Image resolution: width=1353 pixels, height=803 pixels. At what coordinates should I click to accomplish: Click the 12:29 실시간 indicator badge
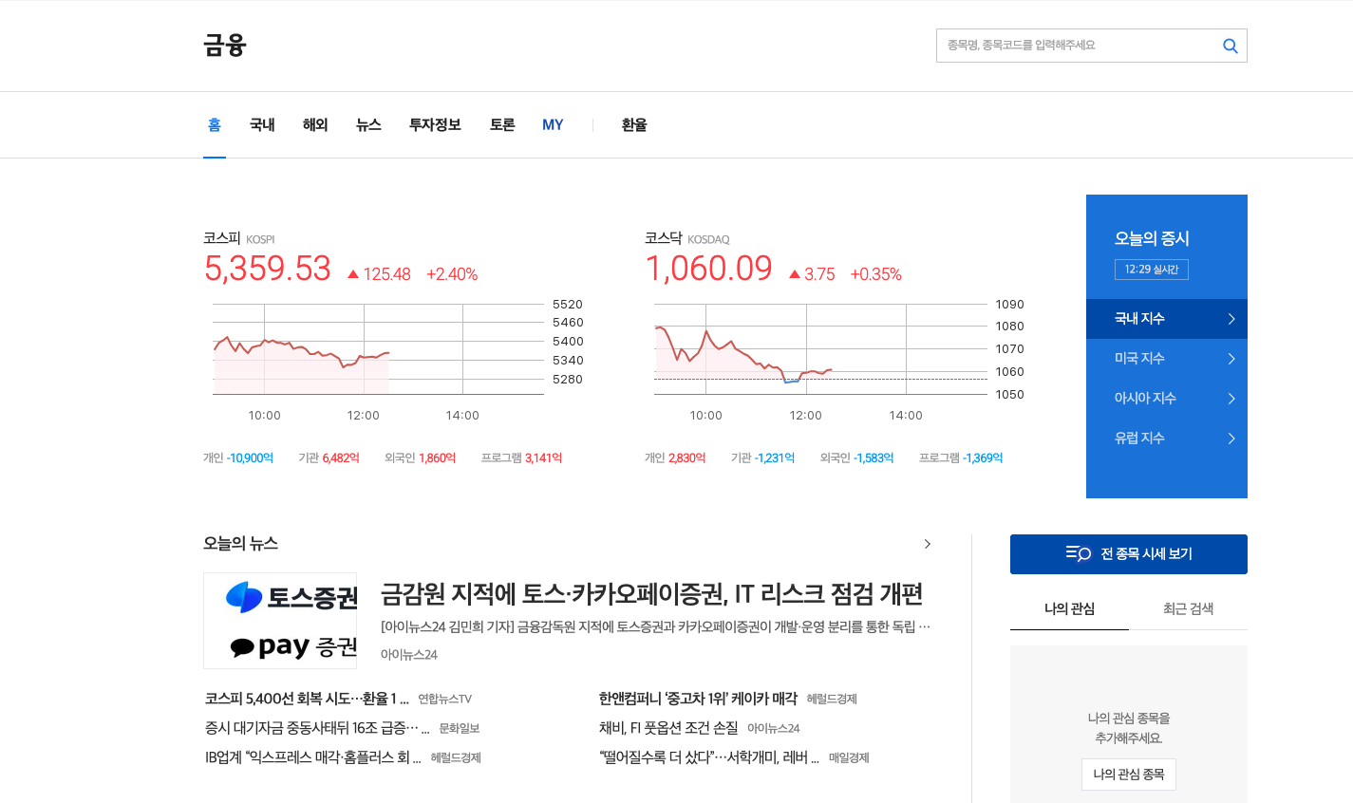coord(1151,269)
